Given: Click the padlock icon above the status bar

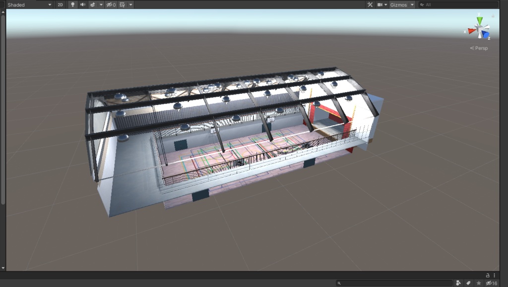Looking at the screenshot, I should click(488, 275).
